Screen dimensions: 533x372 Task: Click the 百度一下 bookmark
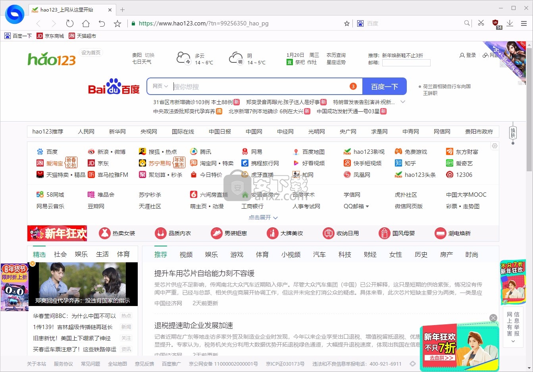click(18, 36)
